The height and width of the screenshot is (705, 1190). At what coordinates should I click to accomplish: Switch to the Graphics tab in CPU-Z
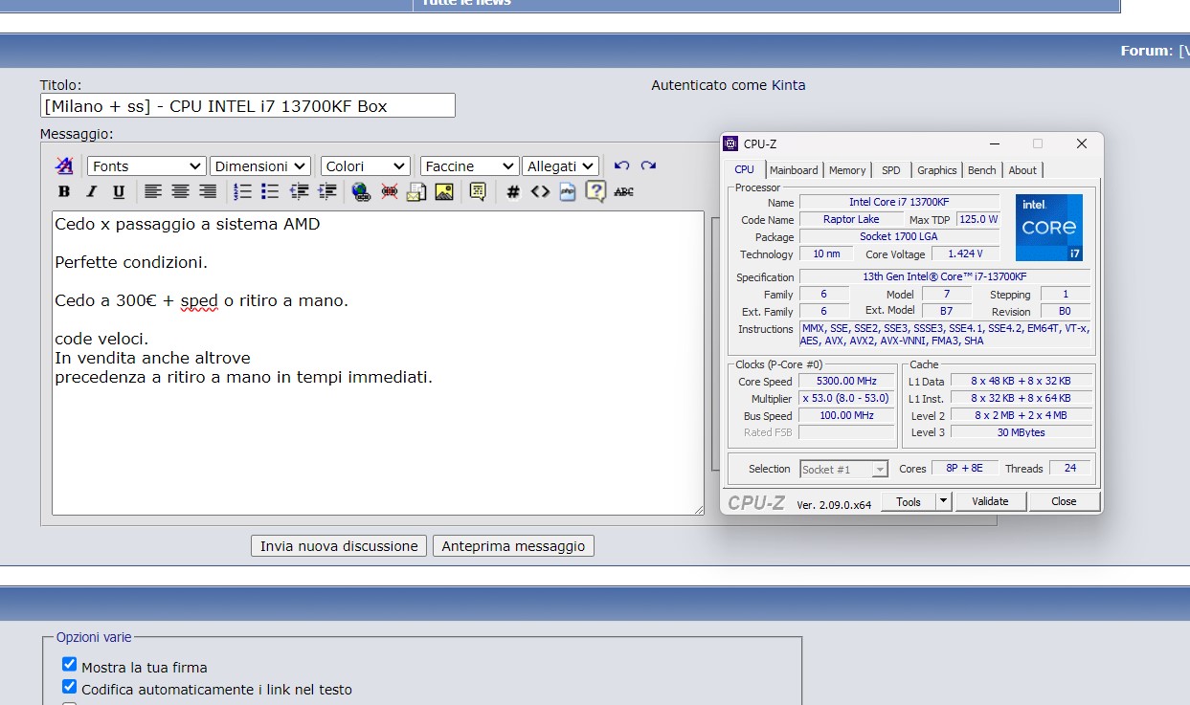pyautogui.click(x=936, y=170)
